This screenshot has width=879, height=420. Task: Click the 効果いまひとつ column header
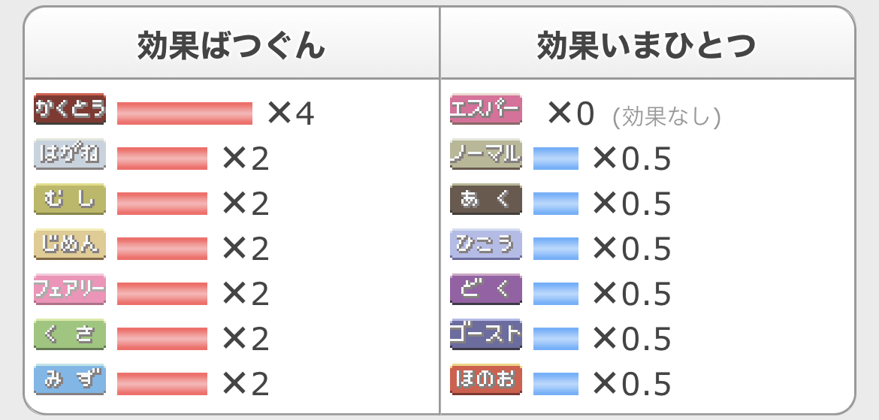point(646,45)
